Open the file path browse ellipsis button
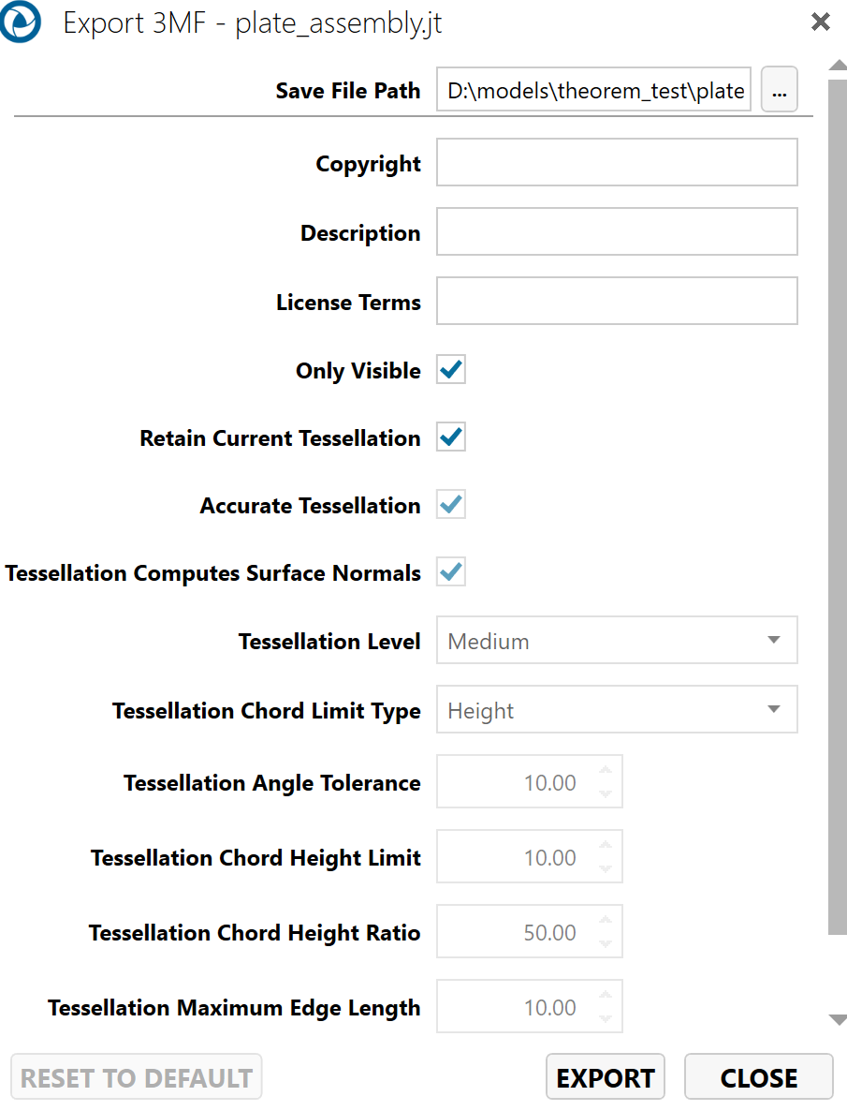The image size is (847, 1111). pos(779,91)
